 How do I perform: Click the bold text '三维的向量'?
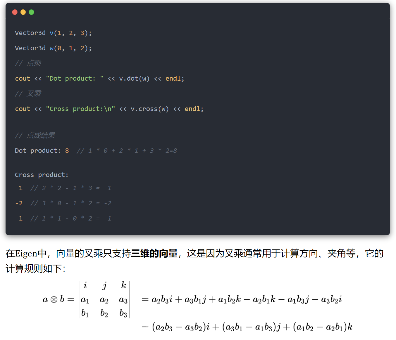click(x=154, y=253)
